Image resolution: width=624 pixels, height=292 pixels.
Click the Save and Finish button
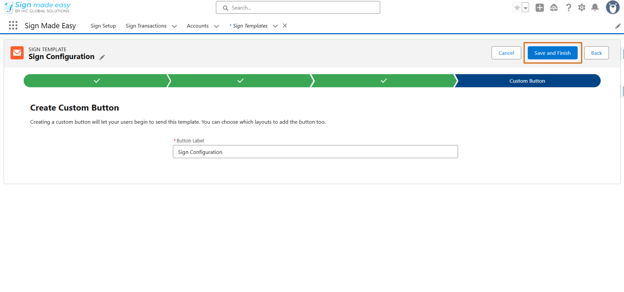[553, 53]
